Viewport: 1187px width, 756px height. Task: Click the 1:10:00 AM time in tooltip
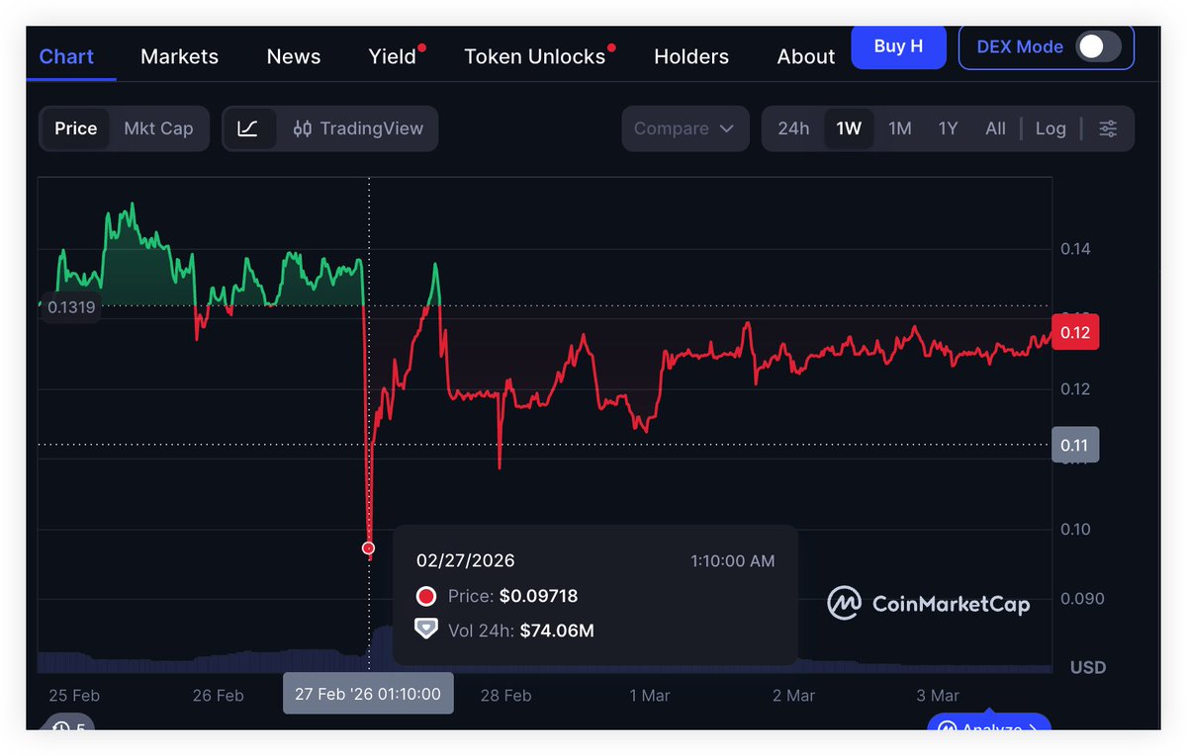tap(733, 560)
